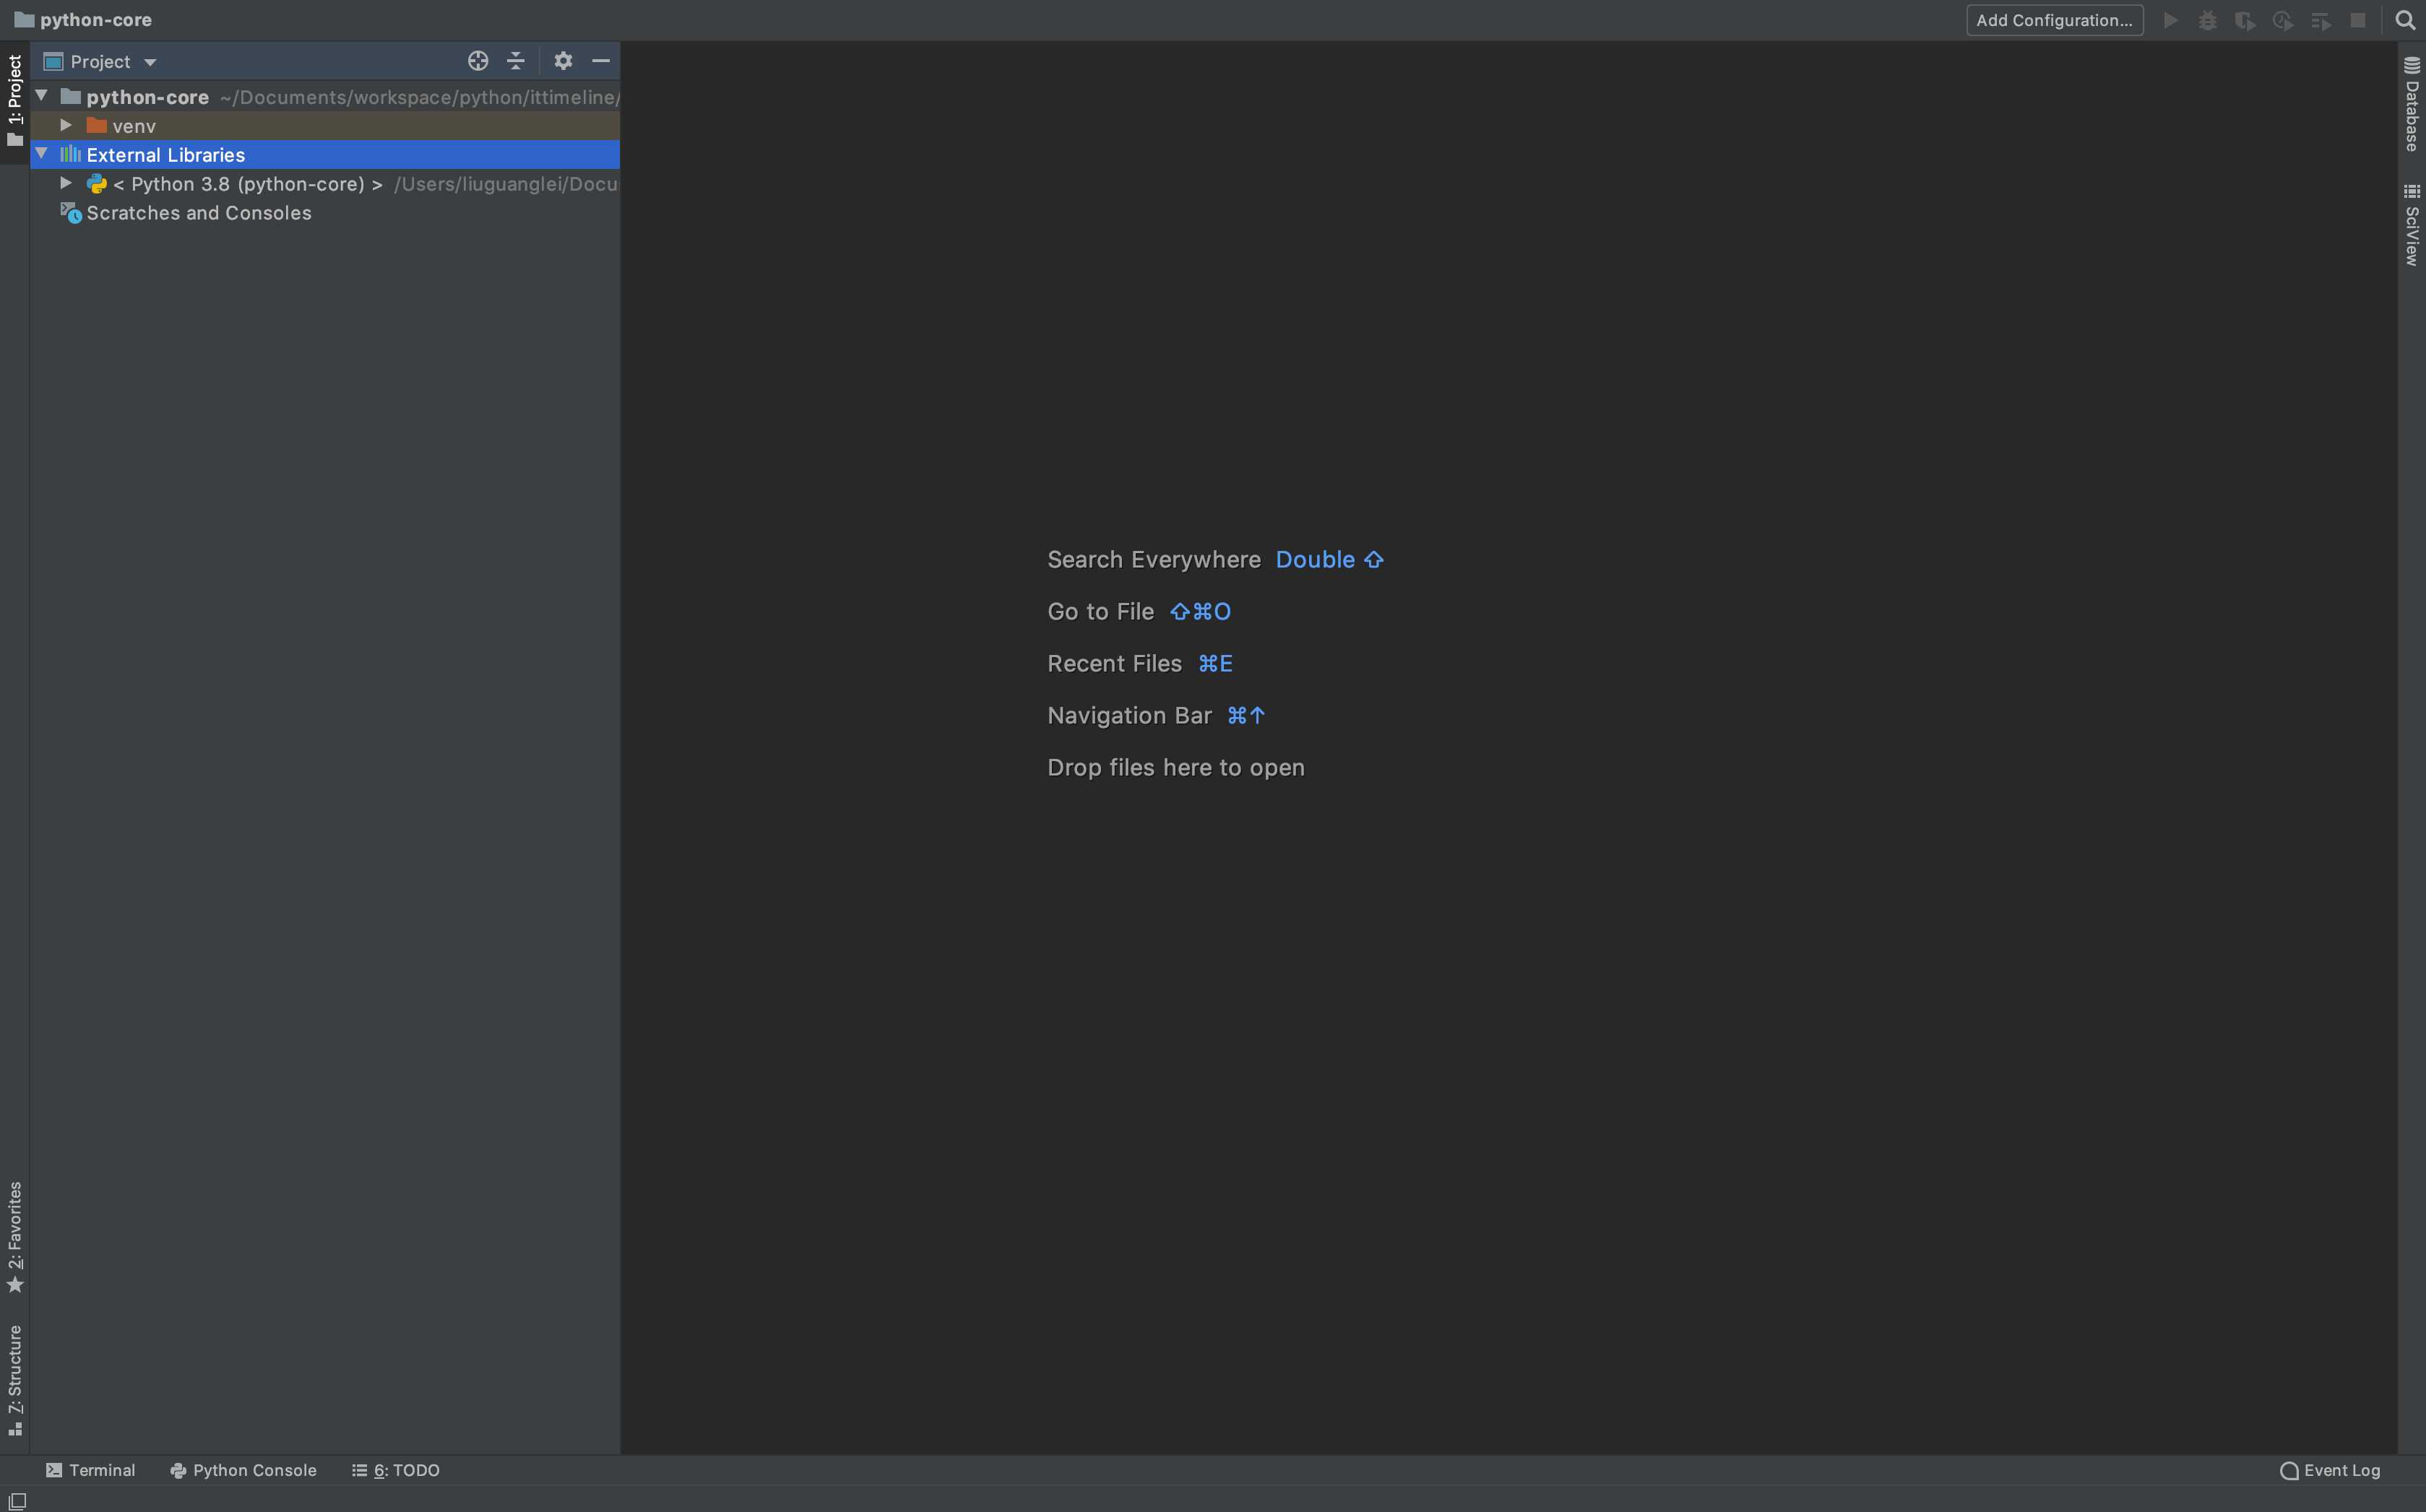Collapse all in the Project panel
The height and width of the screenshot is (1512, 2426).
tap(515, 61)
